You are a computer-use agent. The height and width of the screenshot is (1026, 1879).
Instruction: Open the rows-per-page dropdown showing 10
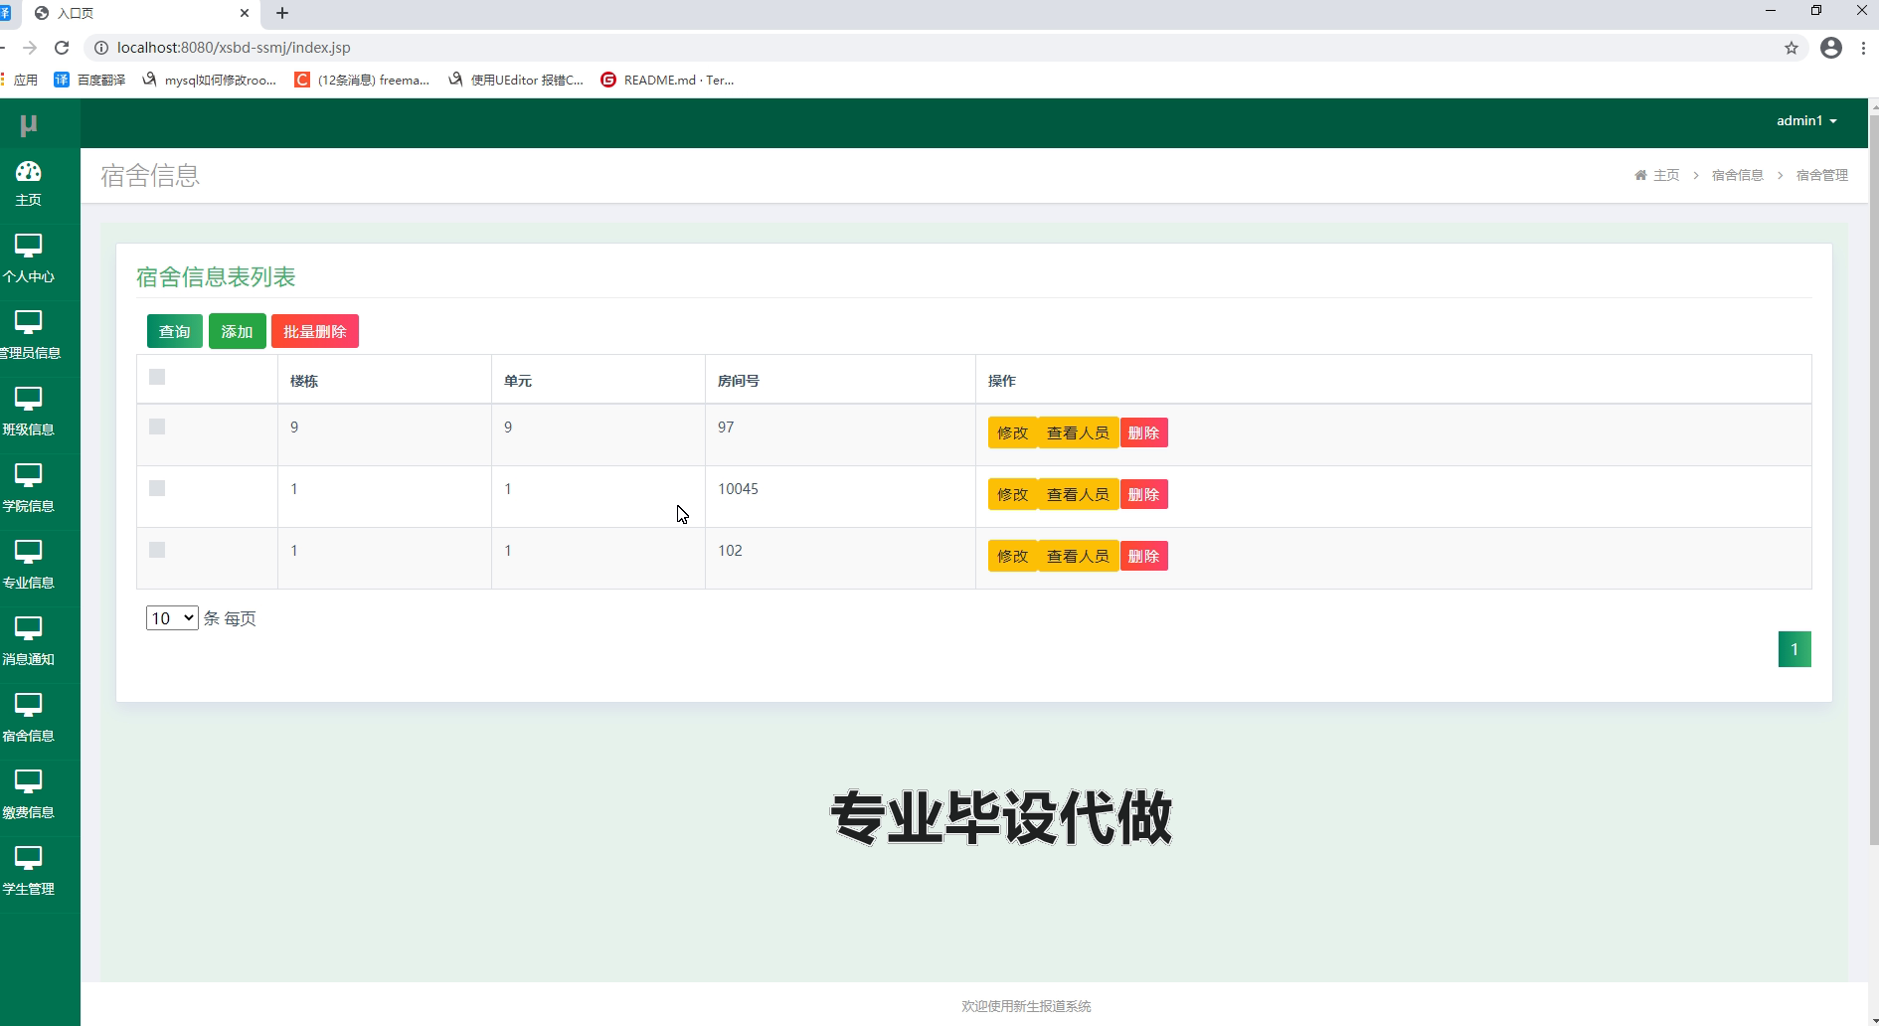click(172, 618)
